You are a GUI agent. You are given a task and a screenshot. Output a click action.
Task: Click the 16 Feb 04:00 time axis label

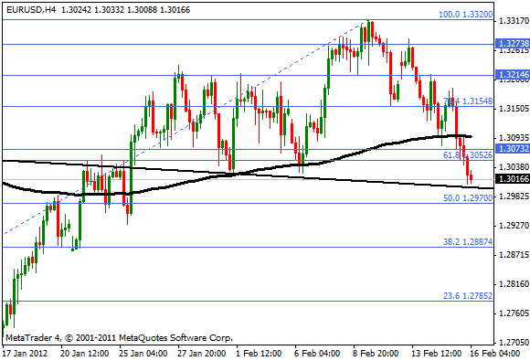coord(495,354)
